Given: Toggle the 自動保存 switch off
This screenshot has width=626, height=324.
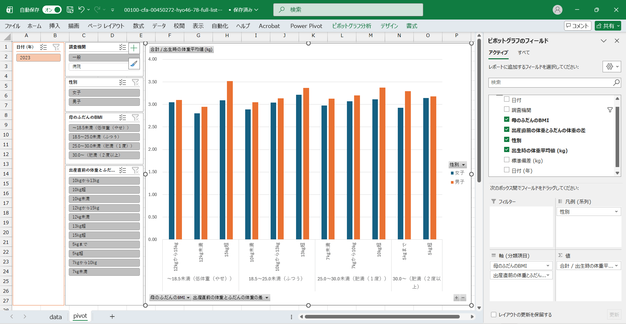Looking at the screenshot, I should pyautogui.click(x=52, y=10).
